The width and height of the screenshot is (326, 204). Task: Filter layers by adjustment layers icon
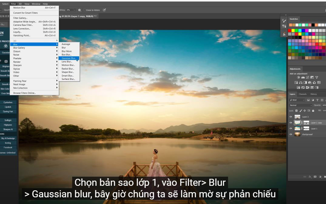[313, 100]
